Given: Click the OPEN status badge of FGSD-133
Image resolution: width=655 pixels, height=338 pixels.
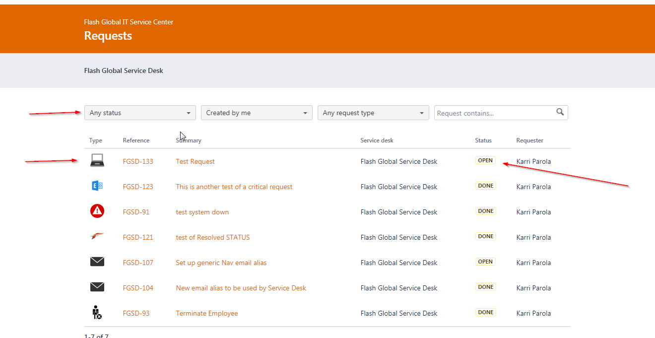Looking at the screenshot, I should pyautogui.click(x=485, y=160).
